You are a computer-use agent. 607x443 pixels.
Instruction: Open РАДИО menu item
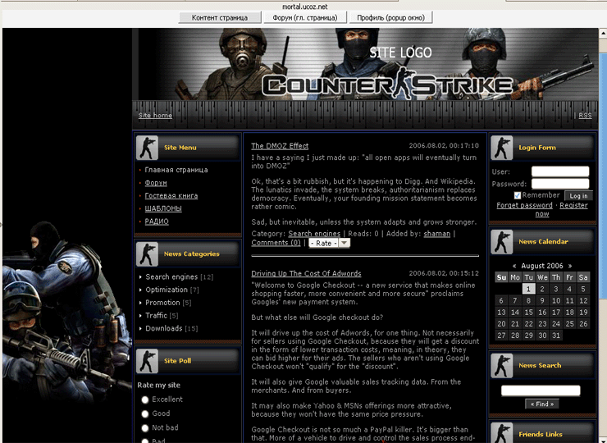coord(157,221)
